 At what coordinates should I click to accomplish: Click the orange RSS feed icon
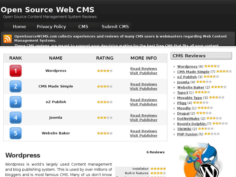coord(7,39)
